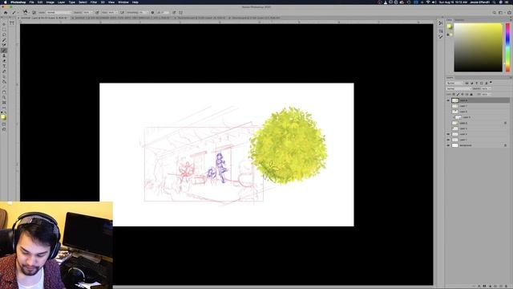The height and width of the screenshot is (289, 513).
Task: Click the rainbow hue slider strip
Action: pyautogui.click(x=507, y=47)
